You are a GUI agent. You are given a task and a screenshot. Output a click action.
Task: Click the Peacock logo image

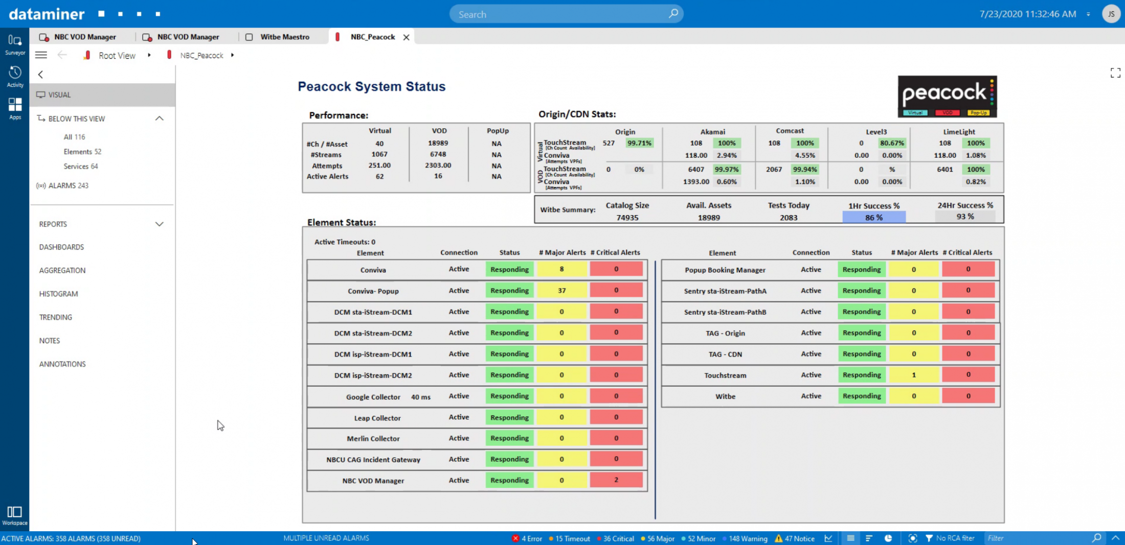tap(947, 96)
